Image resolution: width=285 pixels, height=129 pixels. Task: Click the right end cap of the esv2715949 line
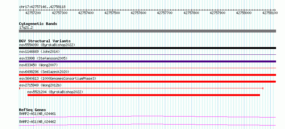pyautogui.click(x=263, y=88)
